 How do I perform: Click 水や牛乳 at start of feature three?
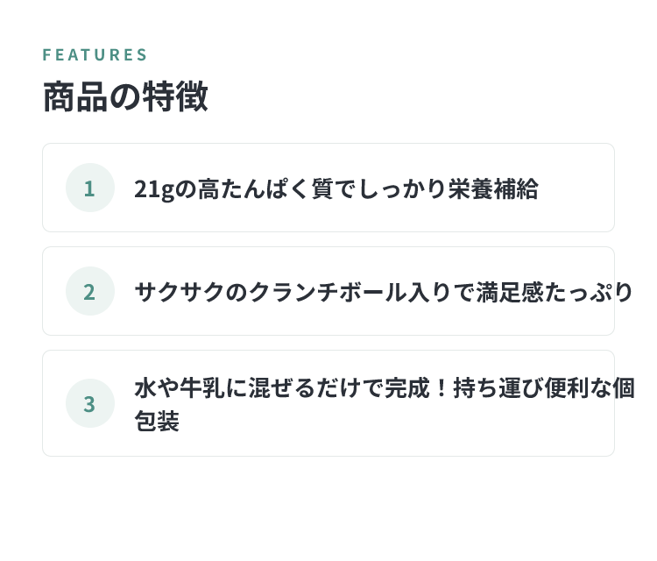(x=180, y=387)
